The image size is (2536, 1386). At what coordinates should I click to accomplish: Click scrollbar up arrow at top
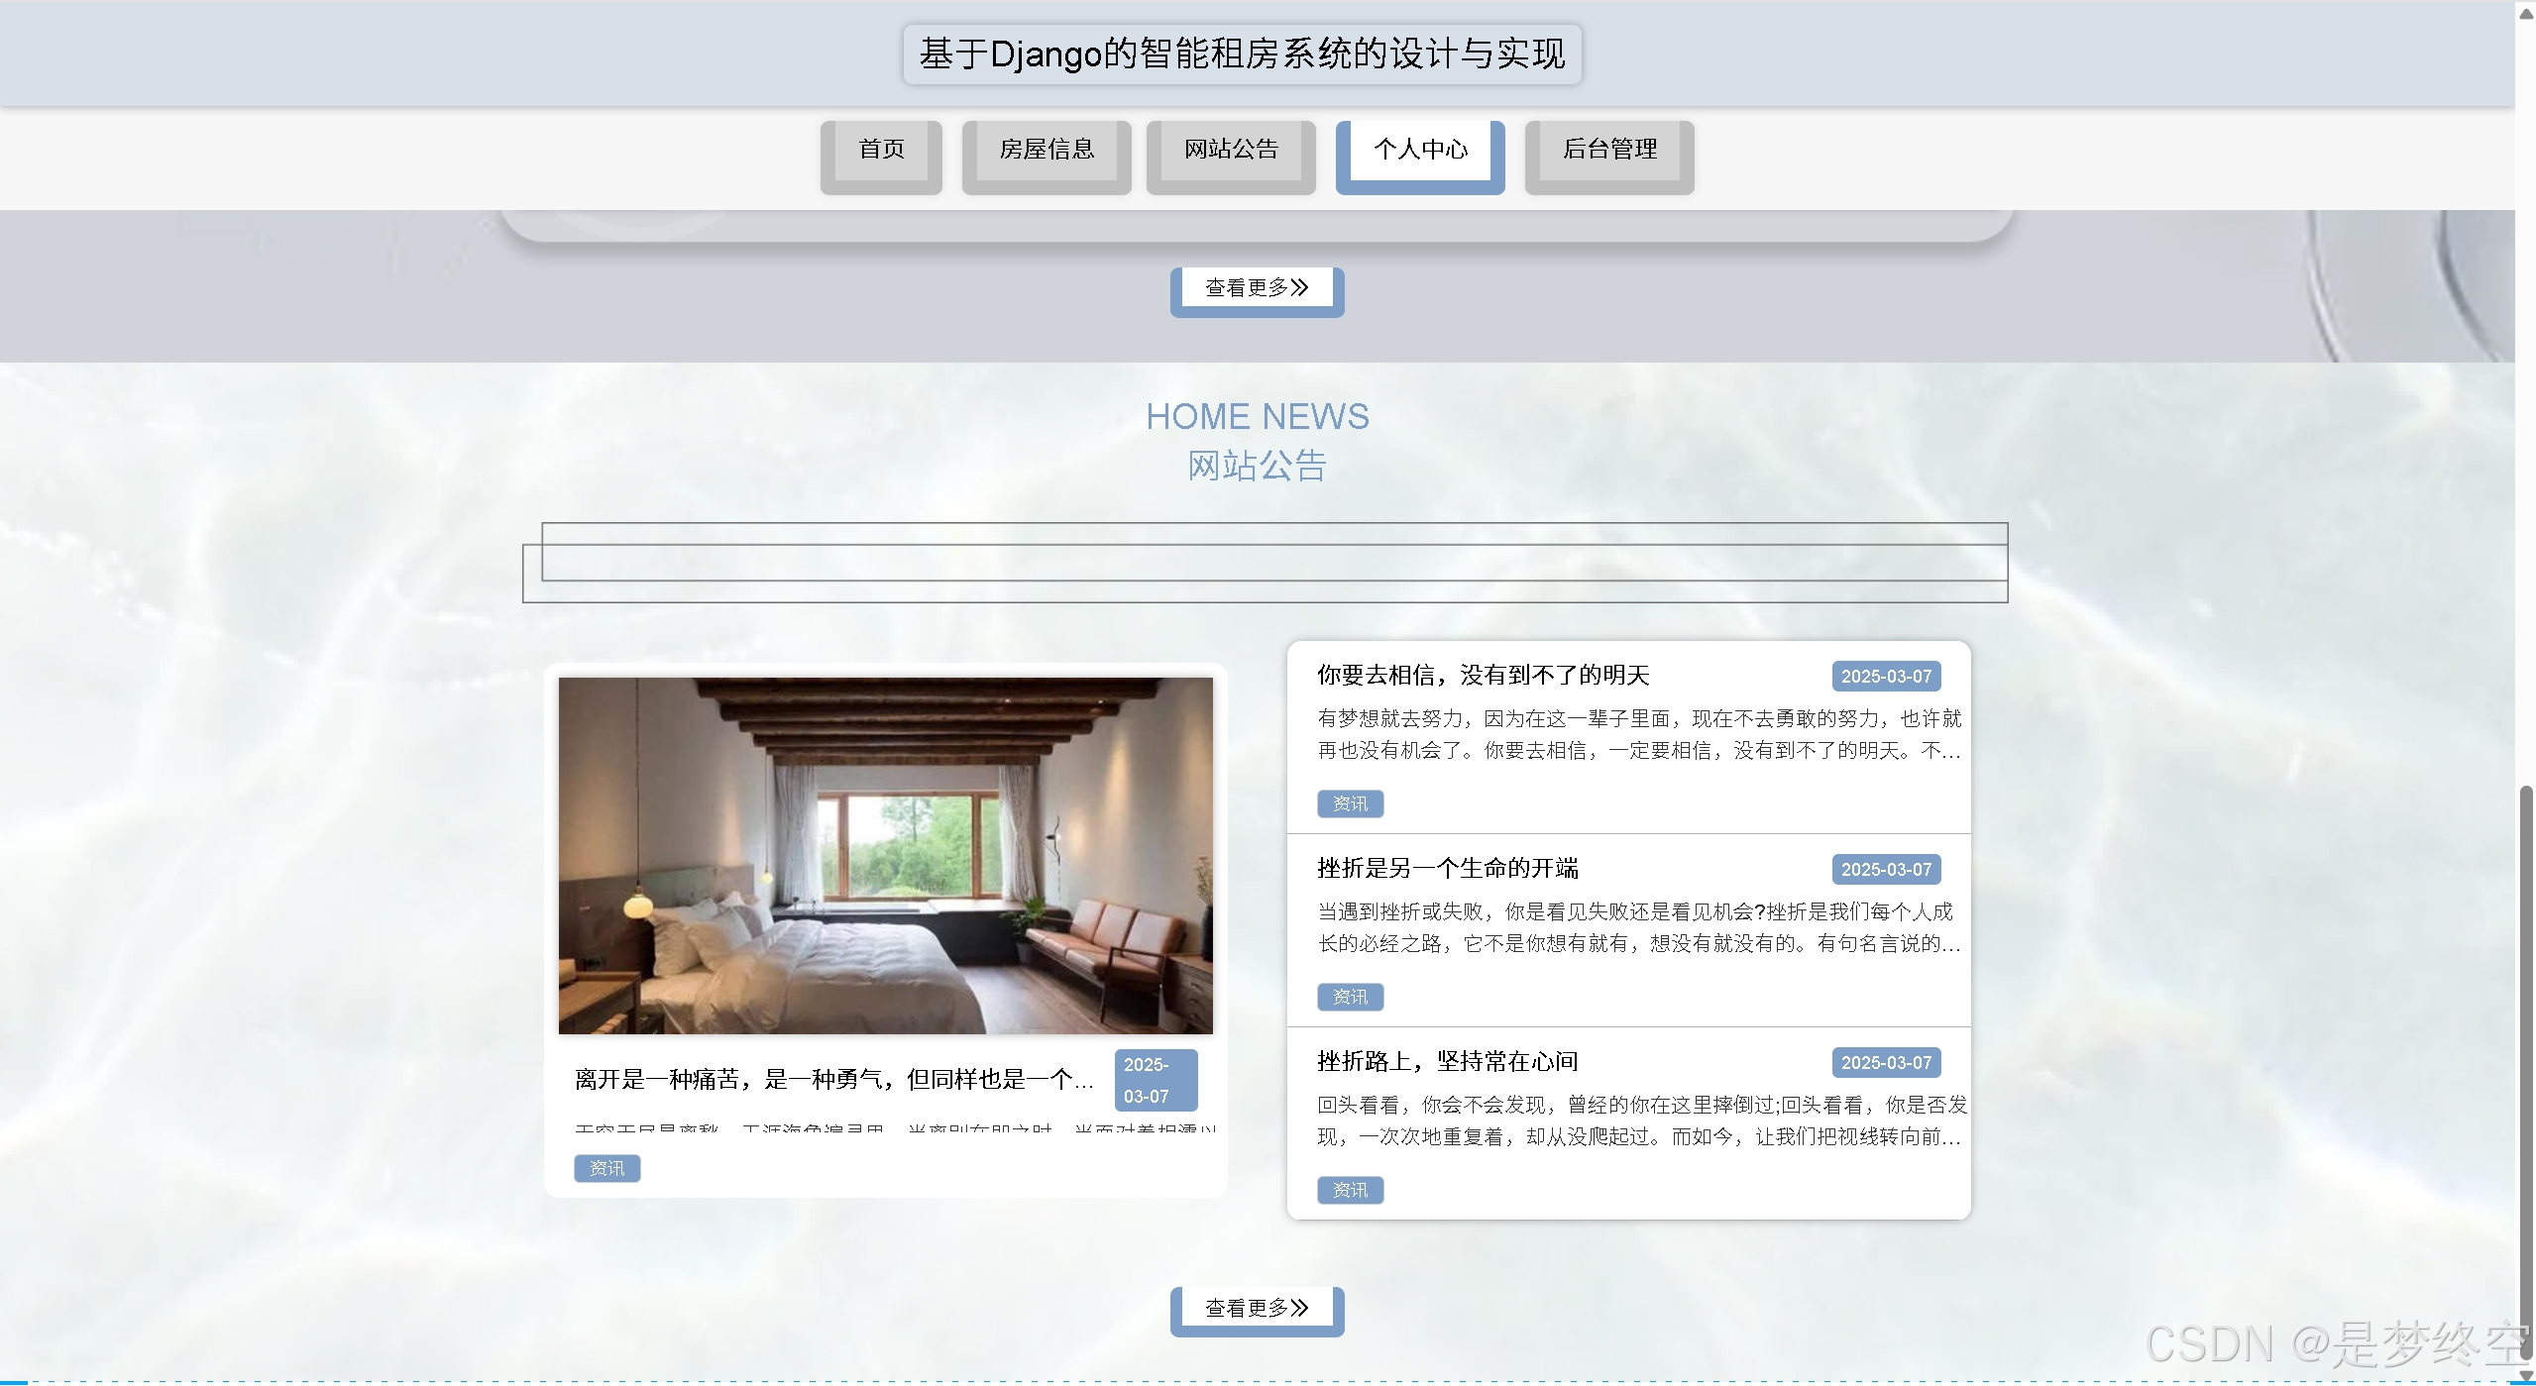[2525, 12]
